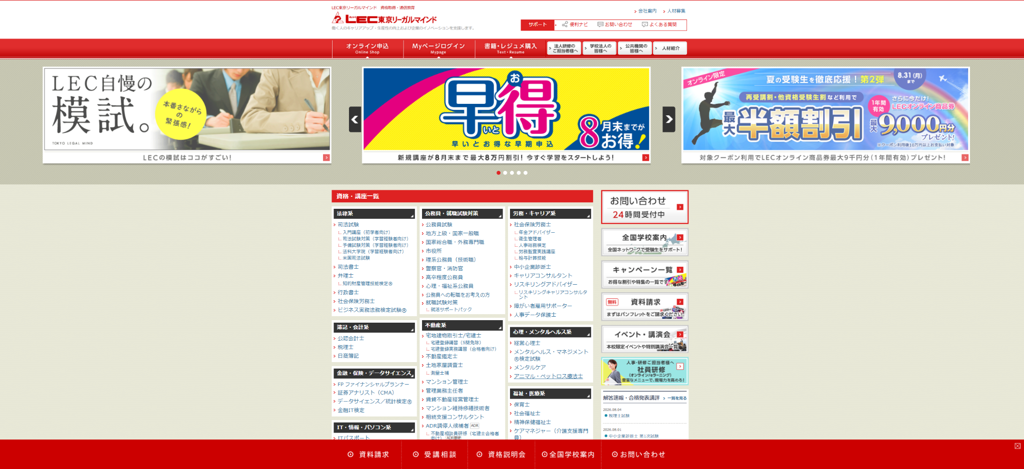1024x469 pixels.
Task: Open the LEC 東京リーガルマインド logo homepage
Action: pyautogui.click(x=384, y=19)
